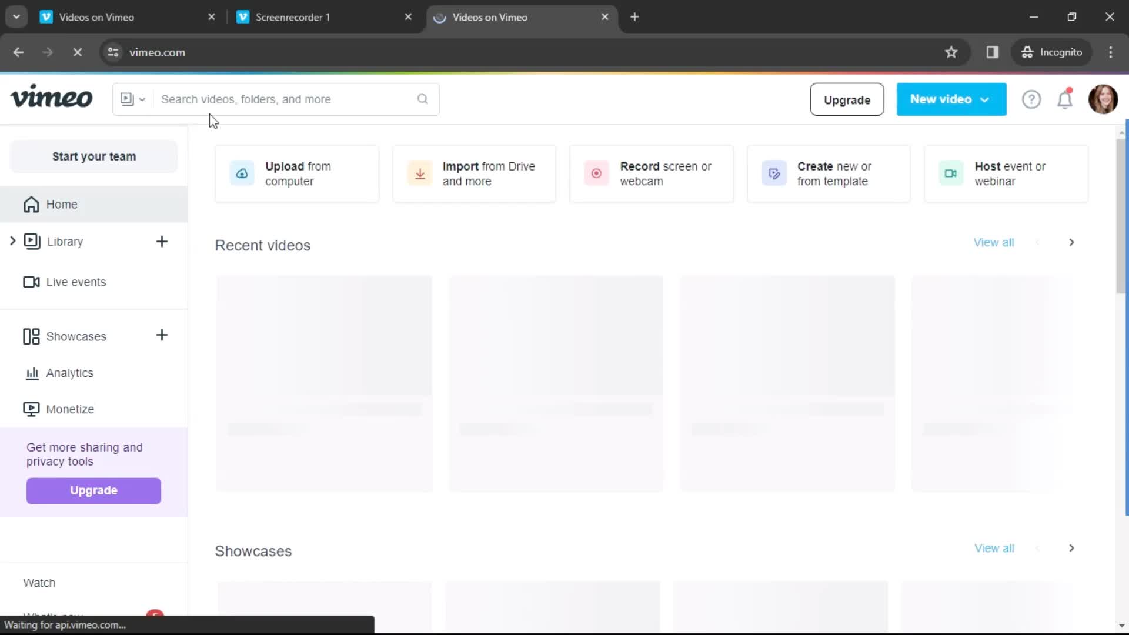Select the Create new from template icon
1129x635 pixels.
(774, 173)
